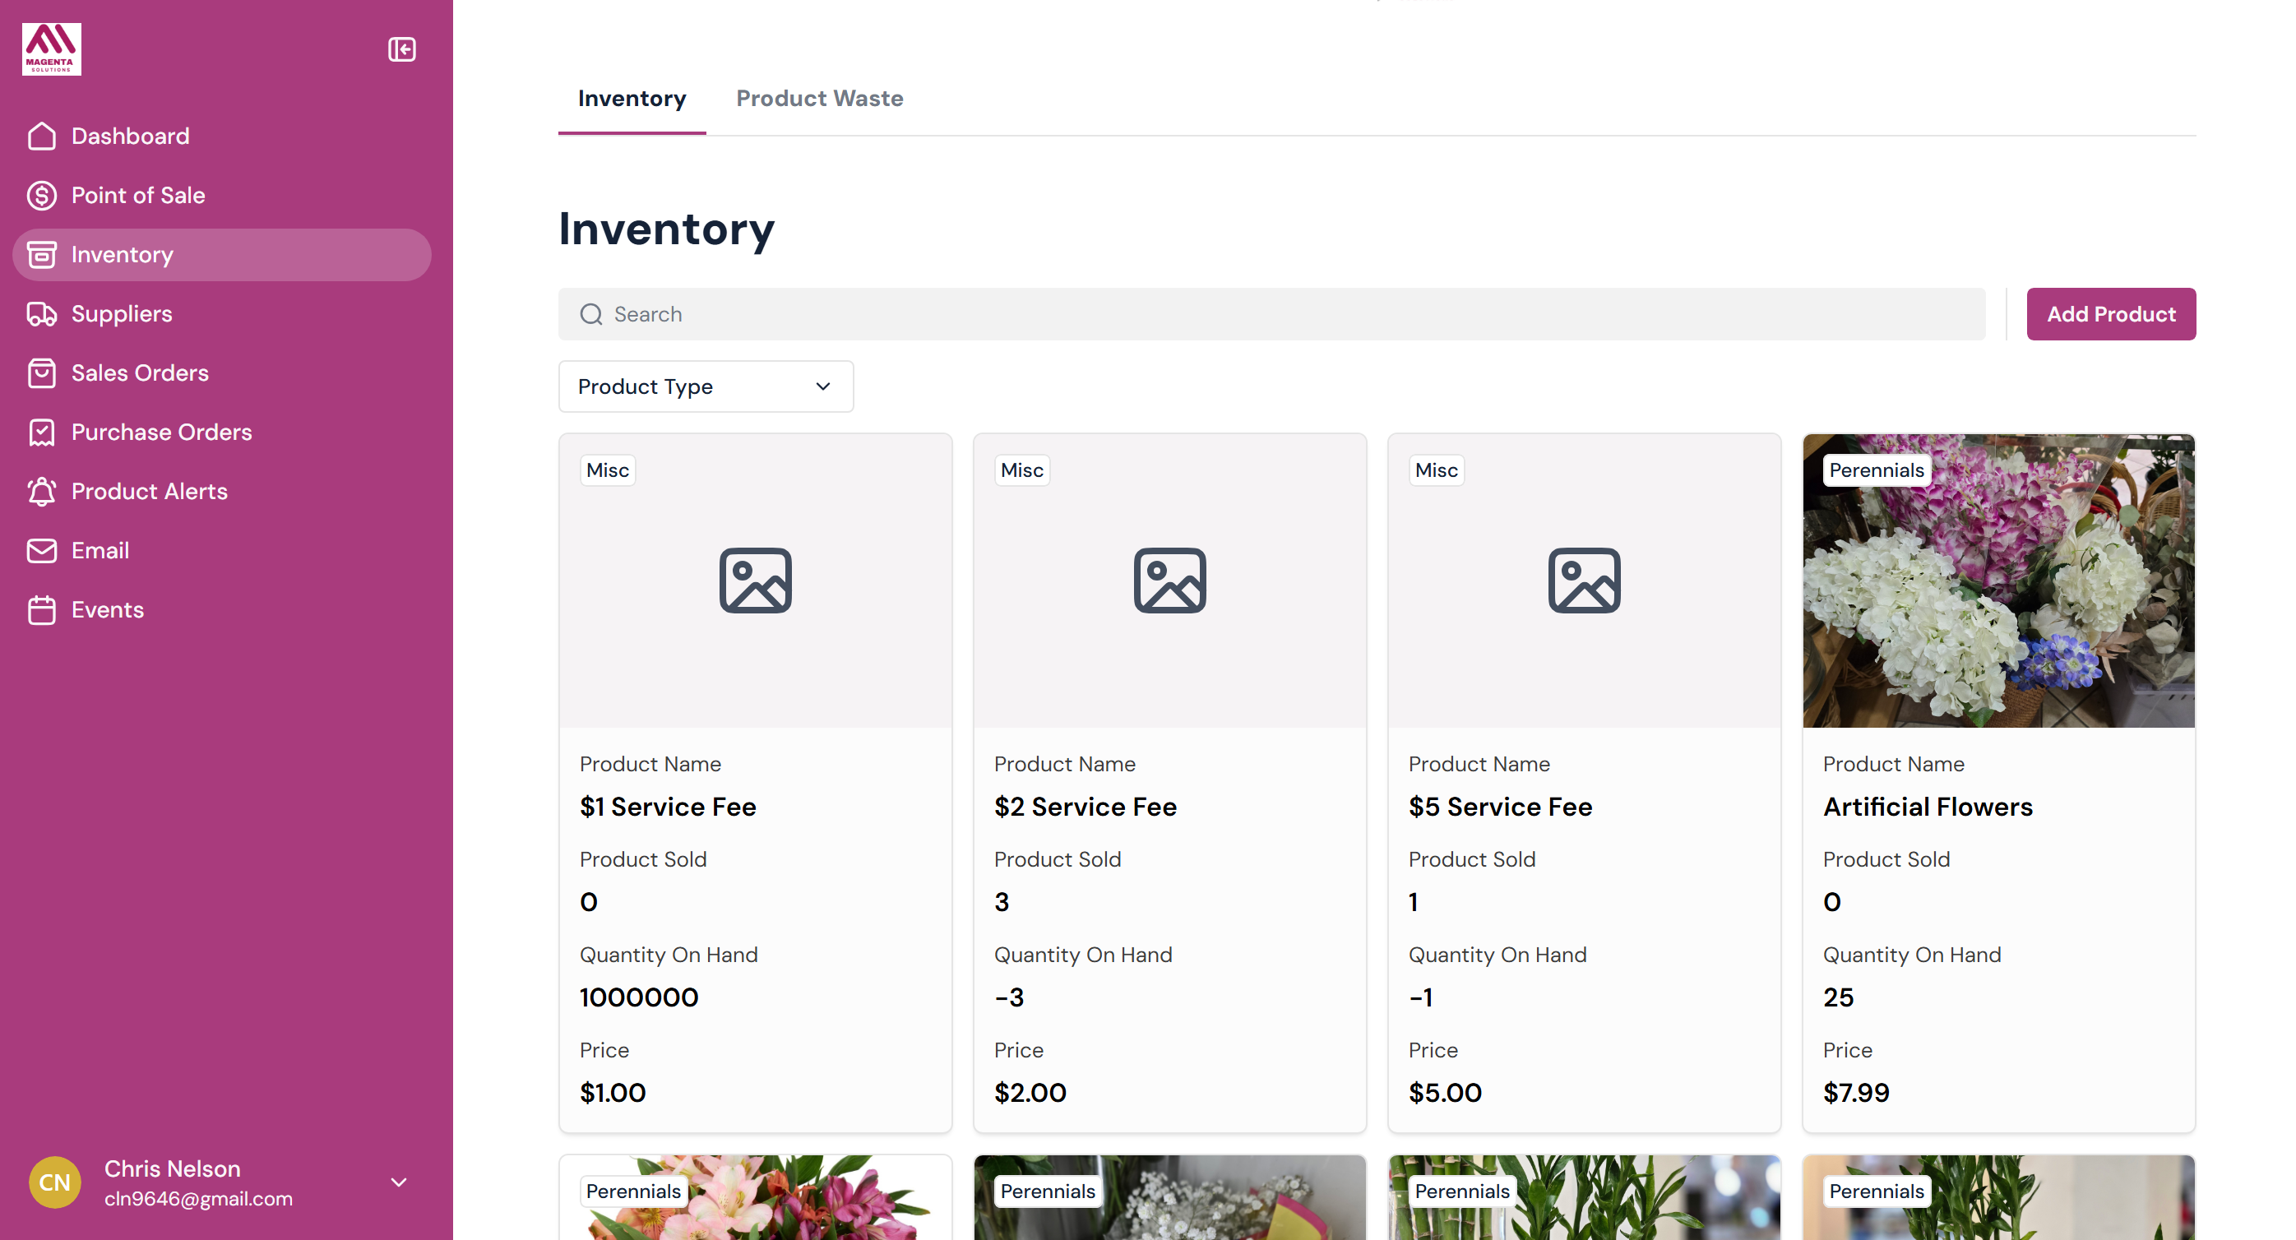Screen dimensions: 2296x1240
Task: Open the Product Type dropdown
Action: pos(705,387)
